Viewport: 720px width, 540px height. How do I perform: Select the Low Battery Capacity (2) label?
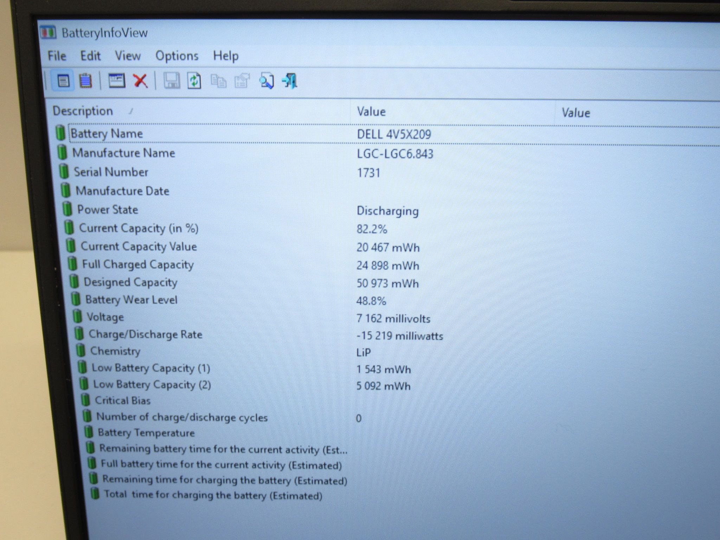[x=152, y=385]
